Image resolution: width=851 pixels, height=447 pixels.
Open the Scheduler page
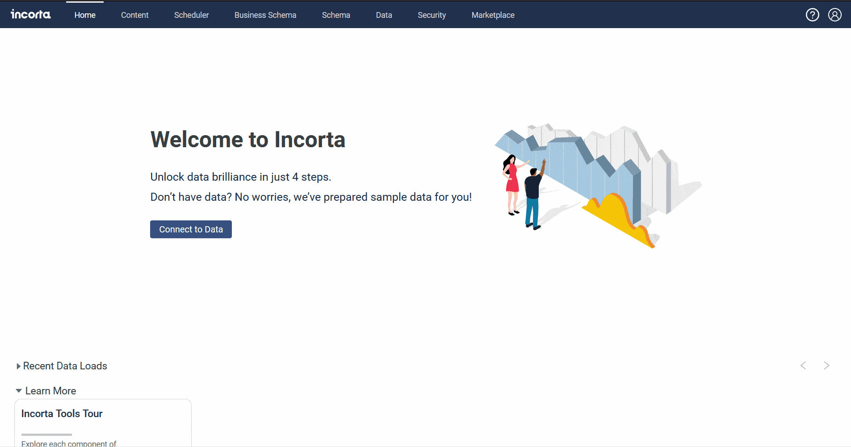(x=191, y=15)
